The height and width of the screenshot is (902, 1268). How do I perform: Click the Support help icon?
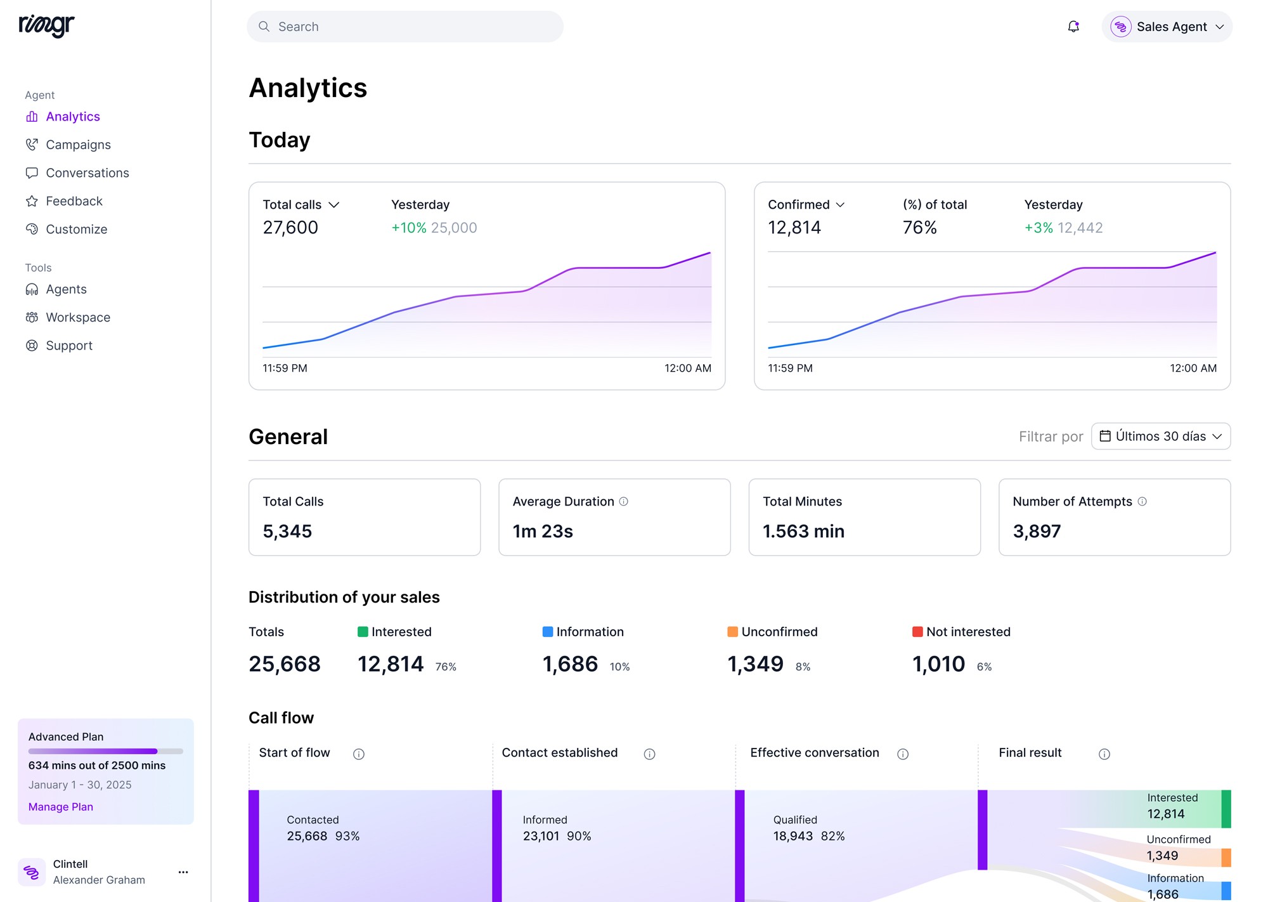point(32,345)
